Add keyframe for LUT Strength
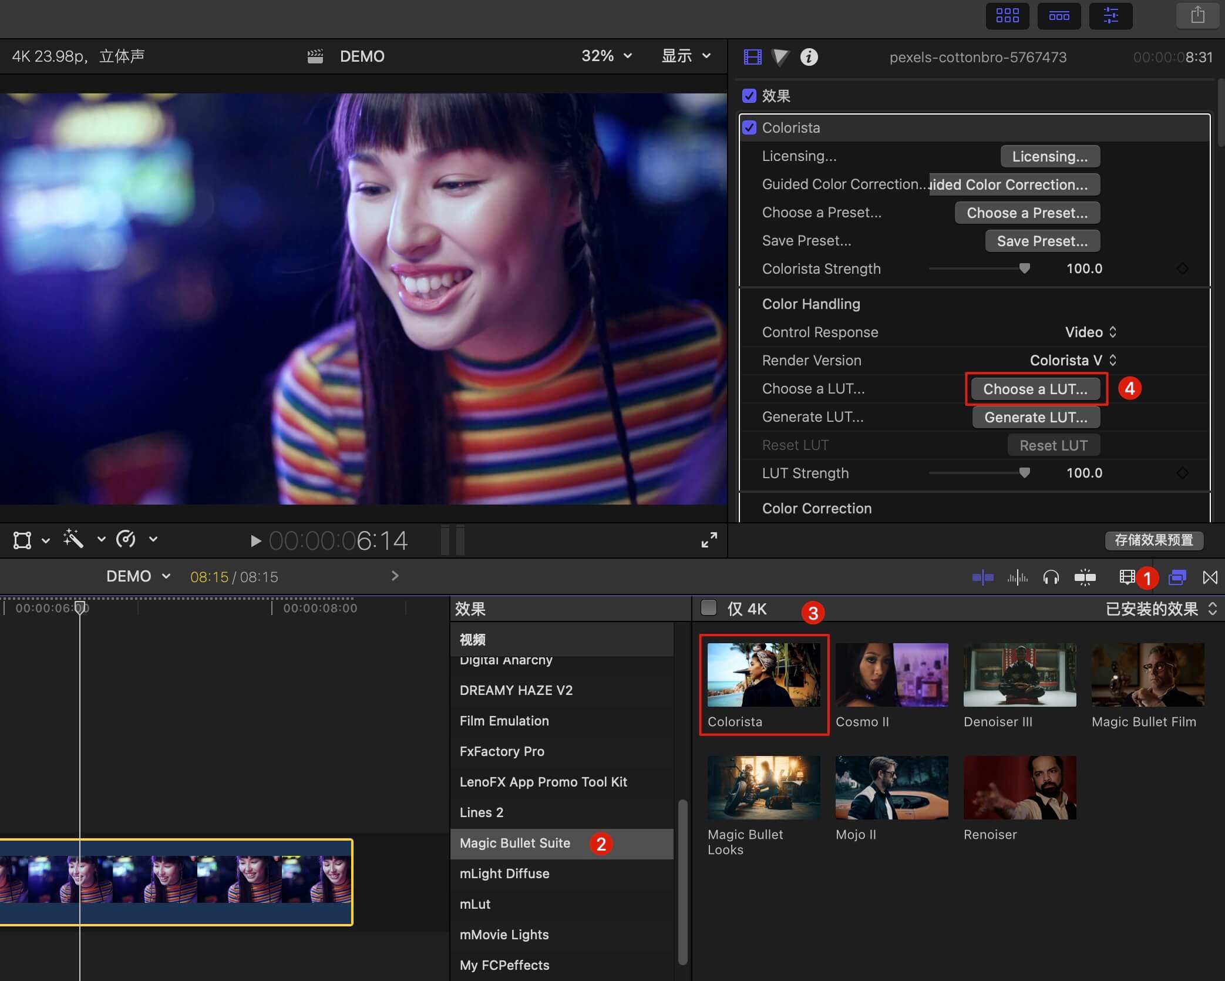1225x981 pixels. (1183, 473)
